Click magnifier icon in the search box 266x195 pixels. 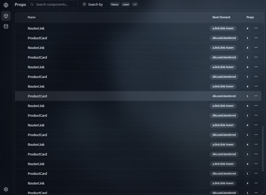tap(32, 4)
